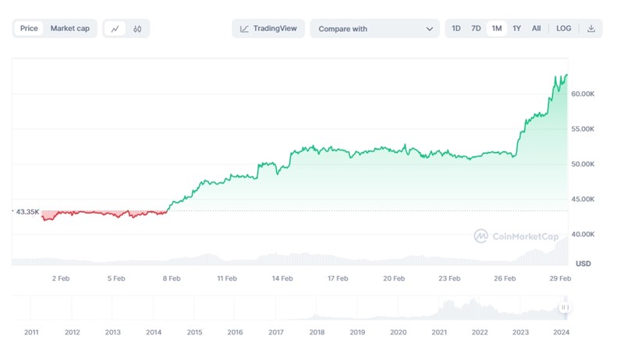
Task: Expand the Compare with chevron arrow
Action: [430, 29]
